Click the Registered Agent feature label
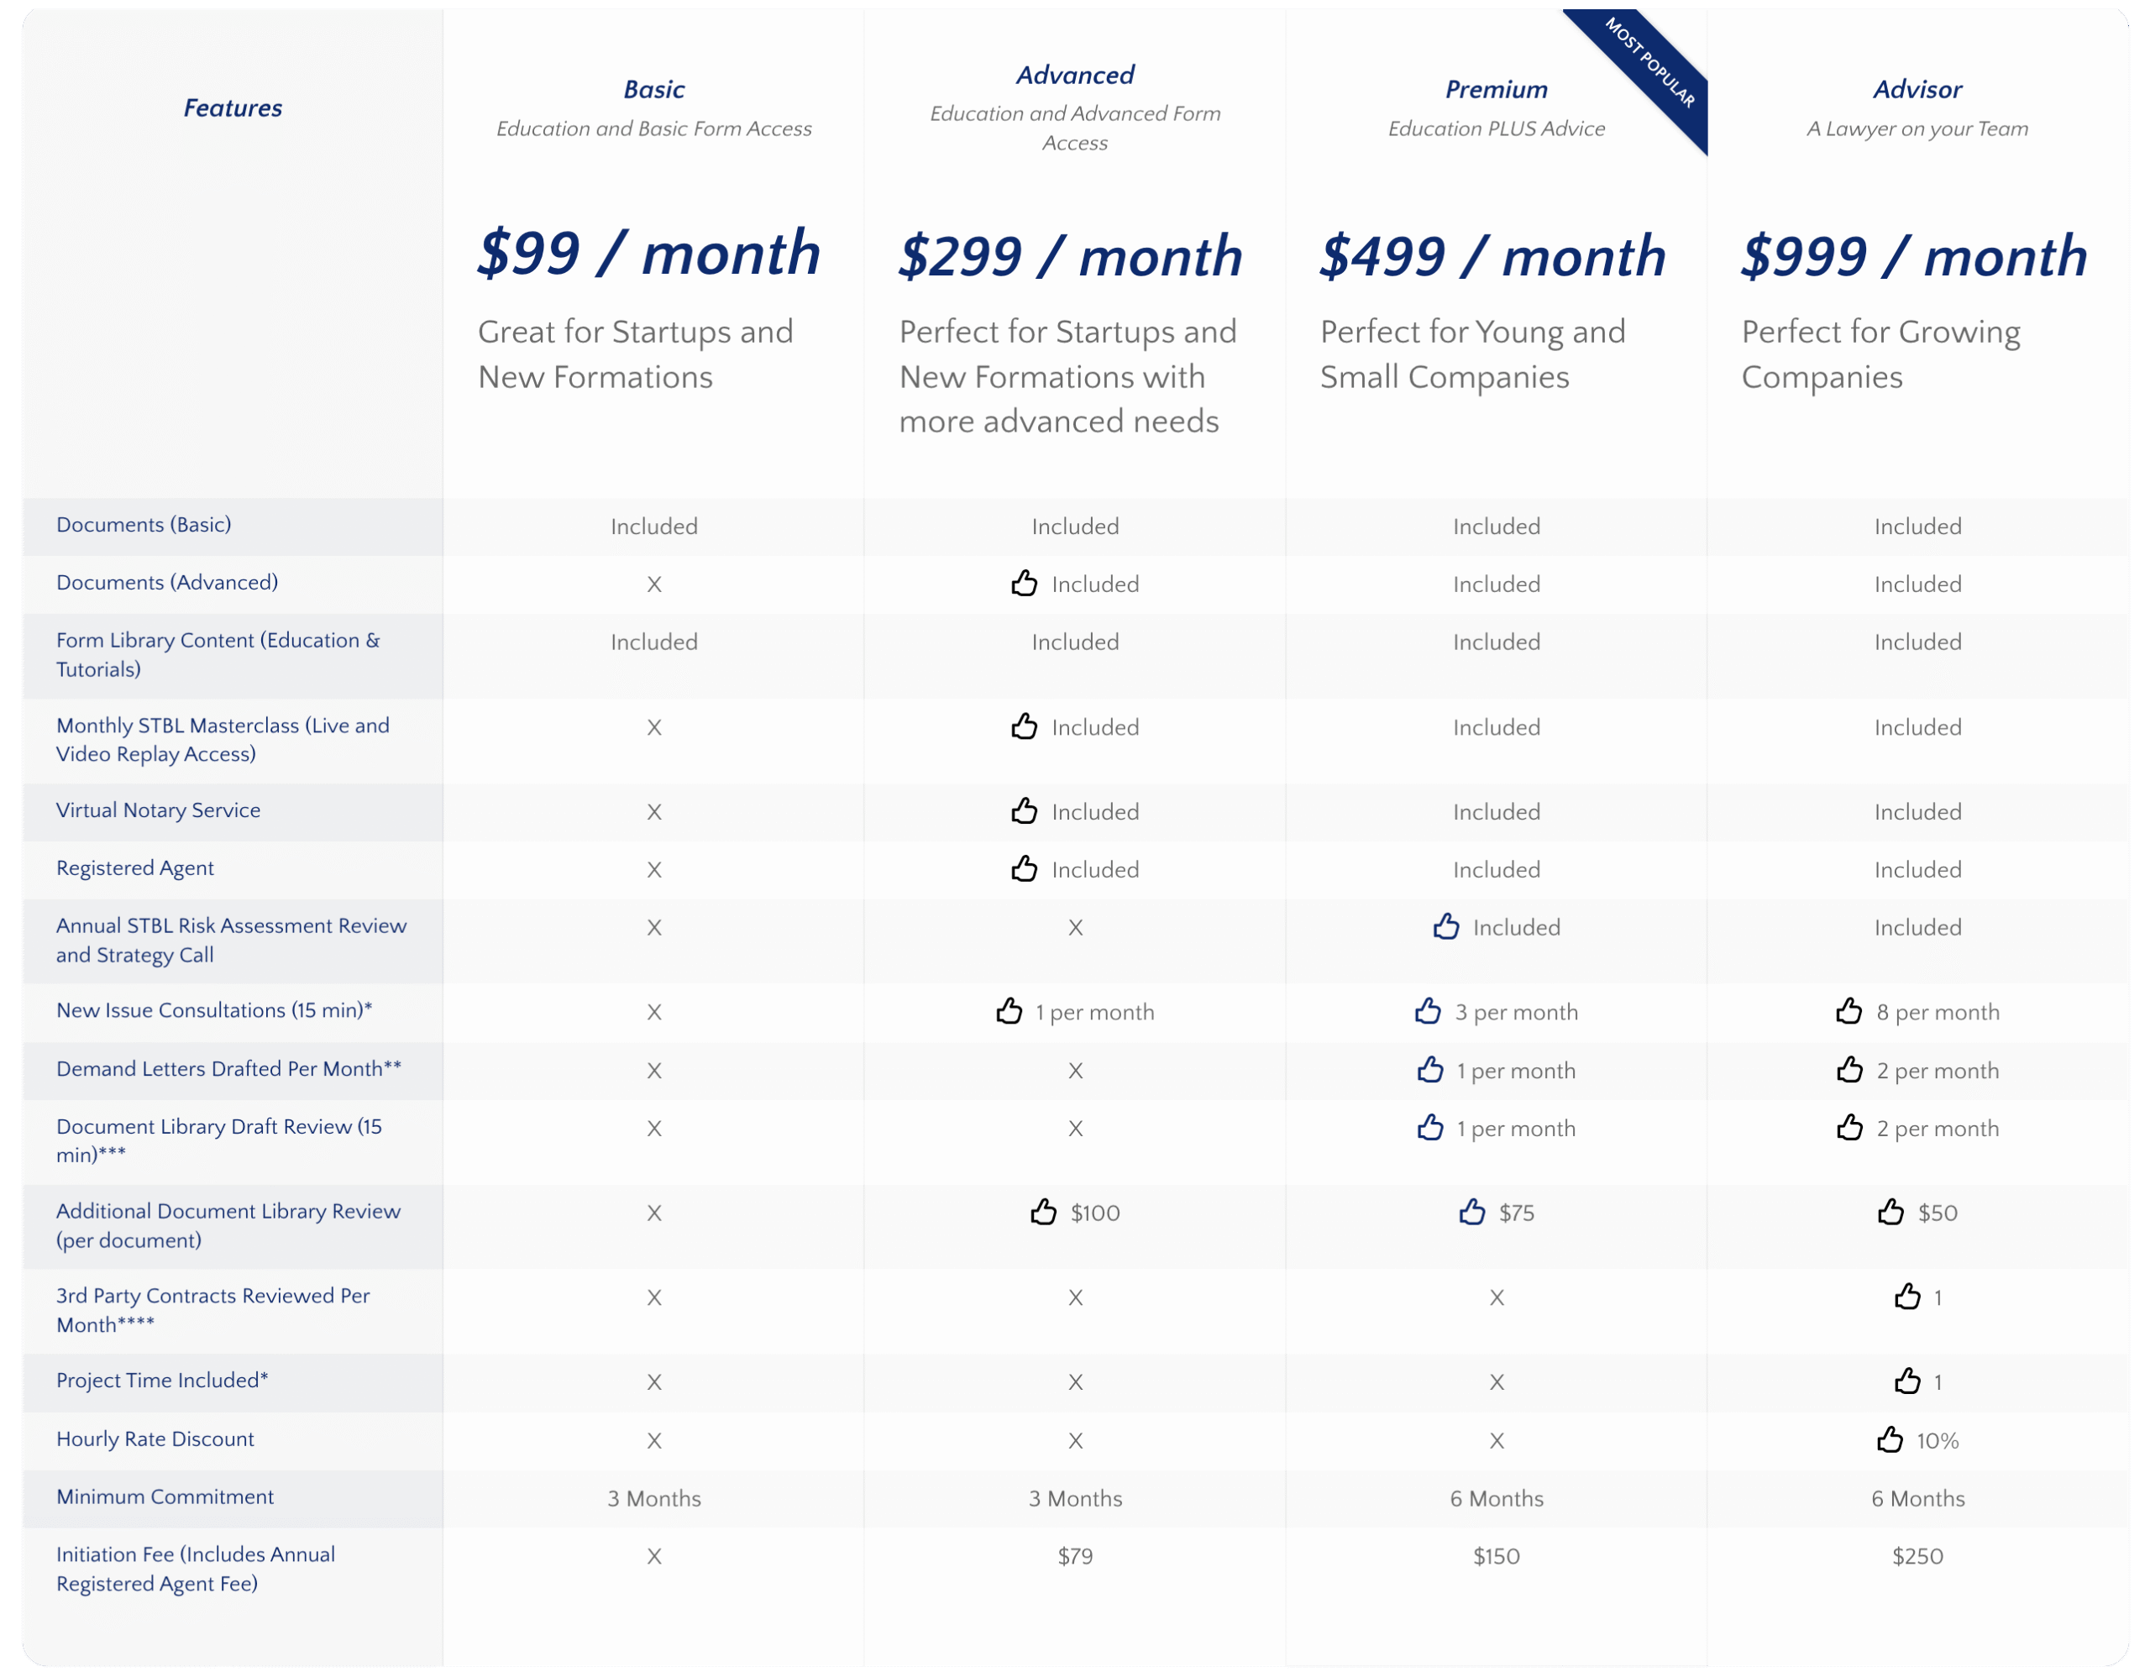Image resolution: width=2150 pixels, height=1677 pixels. (x=135, y=868)
